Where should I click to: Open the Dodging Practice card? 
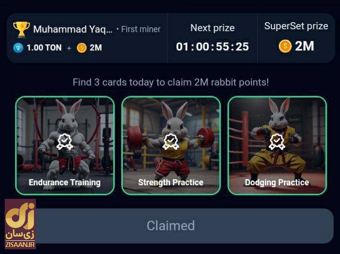pyautogui.click(x=277, y=146)
